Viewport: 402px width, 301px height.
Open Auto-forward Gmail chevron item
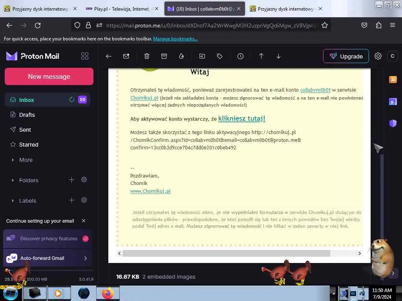[48, 258]
